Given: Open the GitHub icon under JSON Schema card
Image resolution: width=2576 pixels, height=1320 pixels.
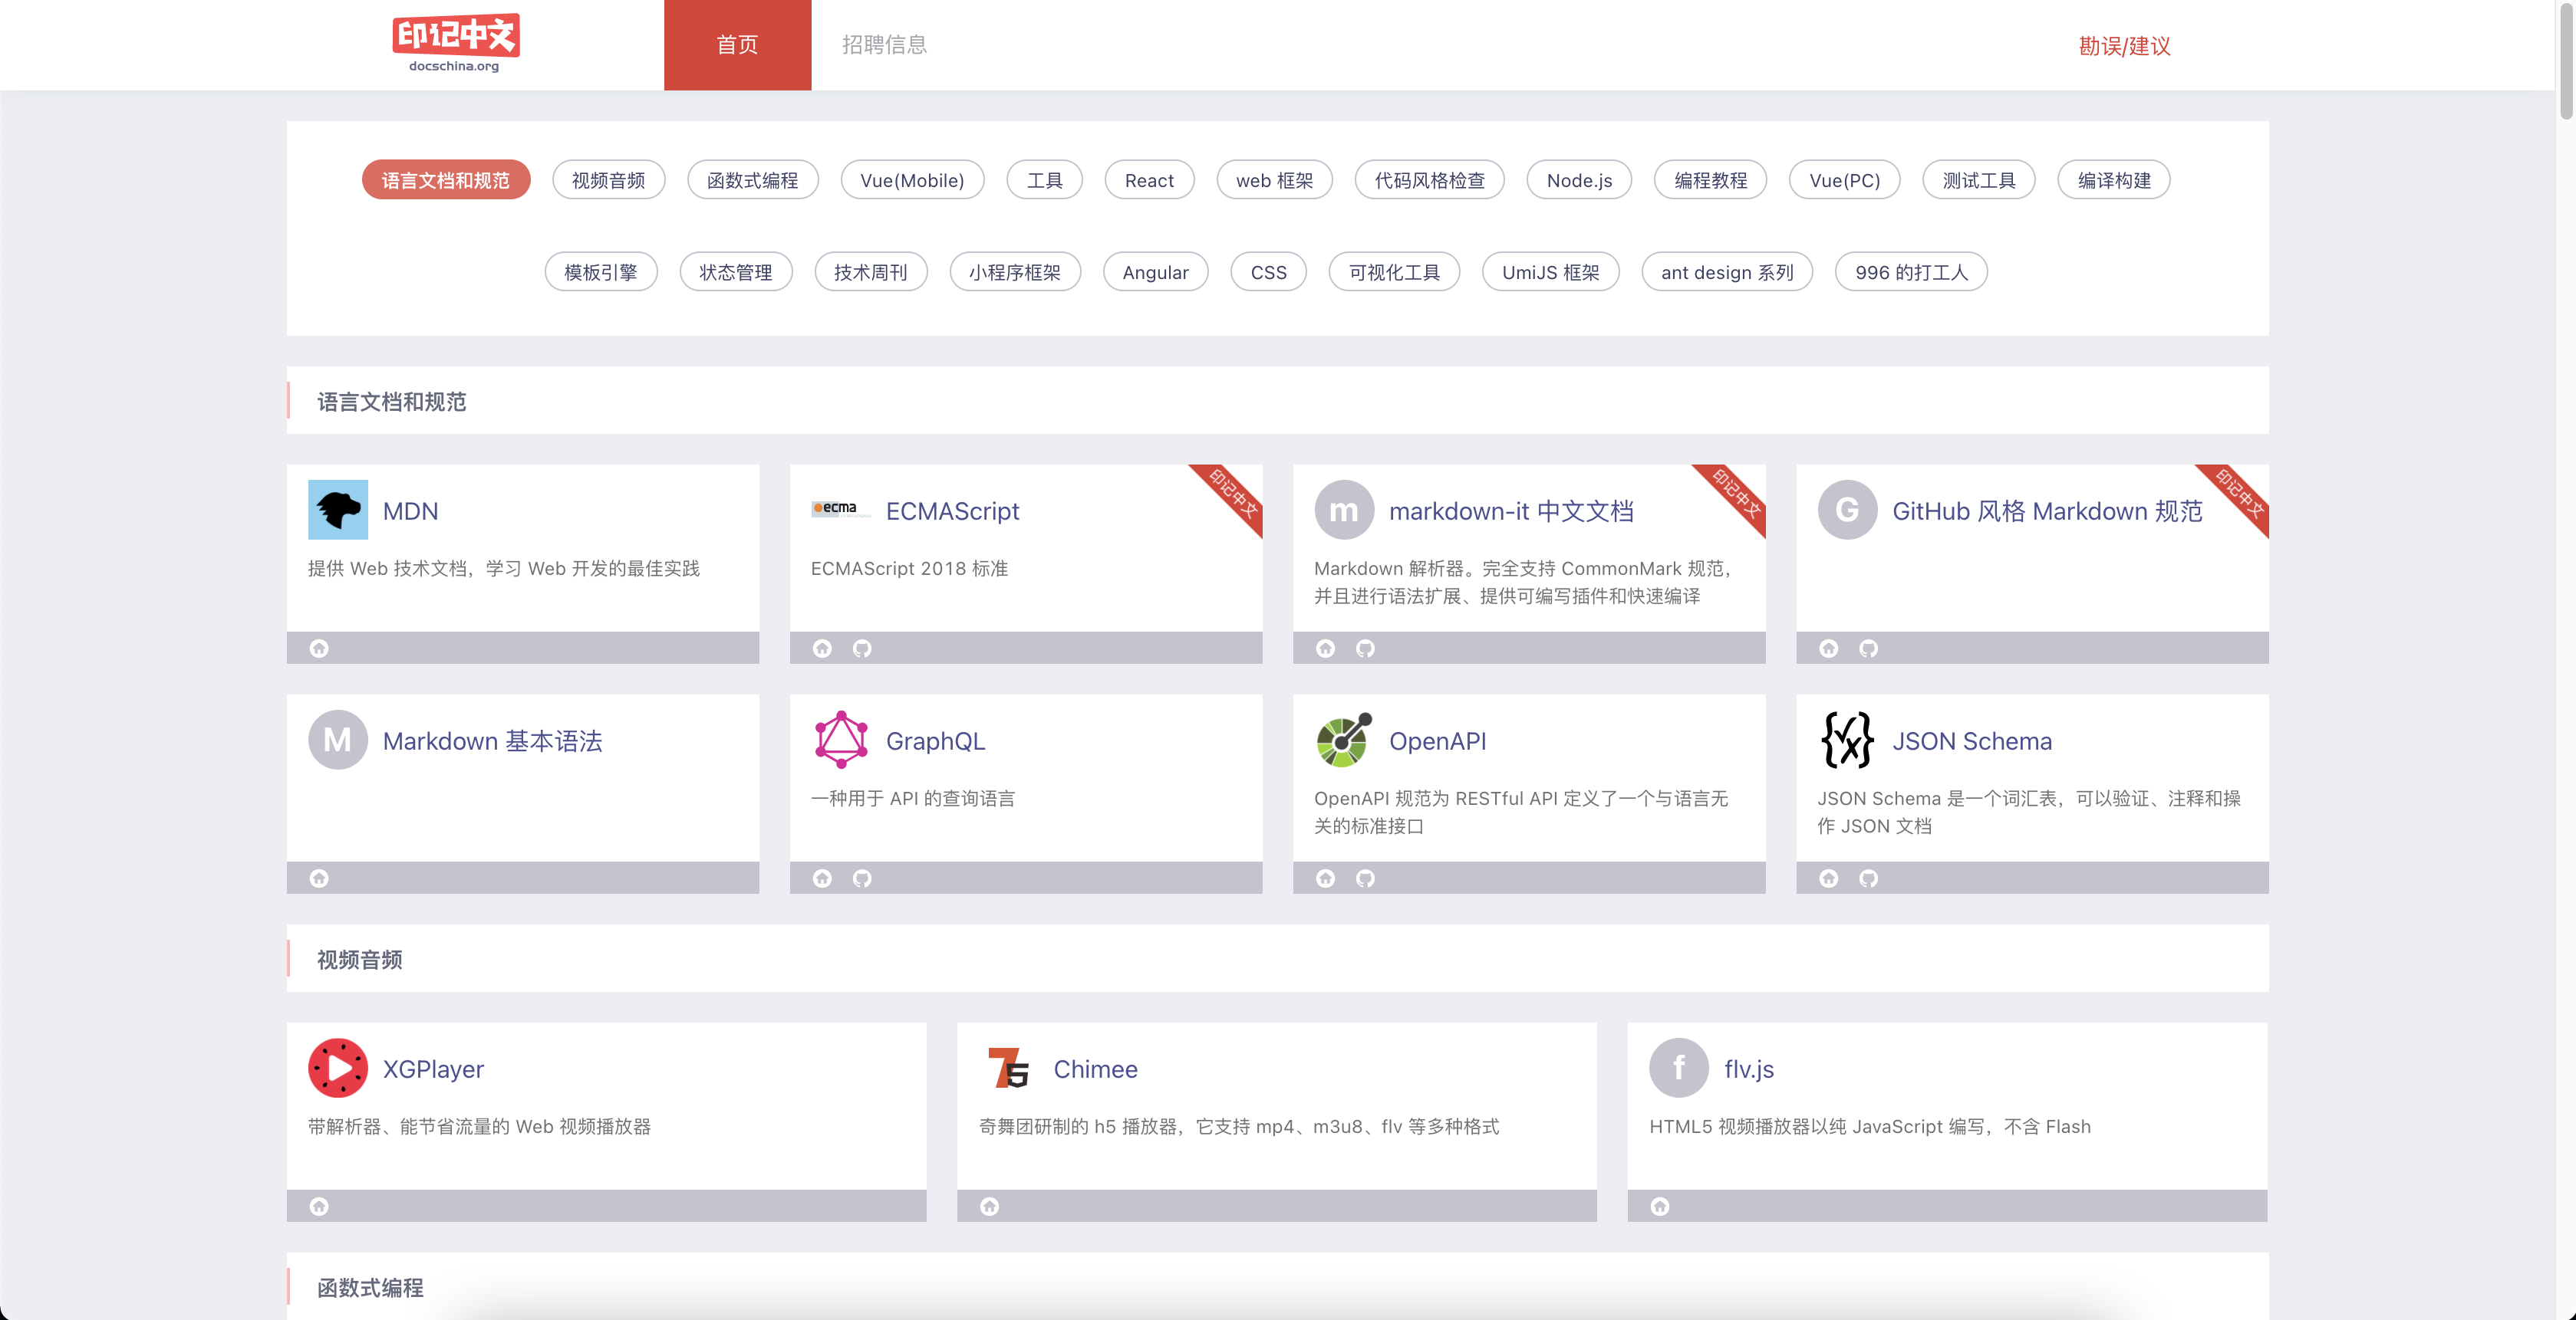Looking at the screenshot, I should click(x=1867, y=878).
